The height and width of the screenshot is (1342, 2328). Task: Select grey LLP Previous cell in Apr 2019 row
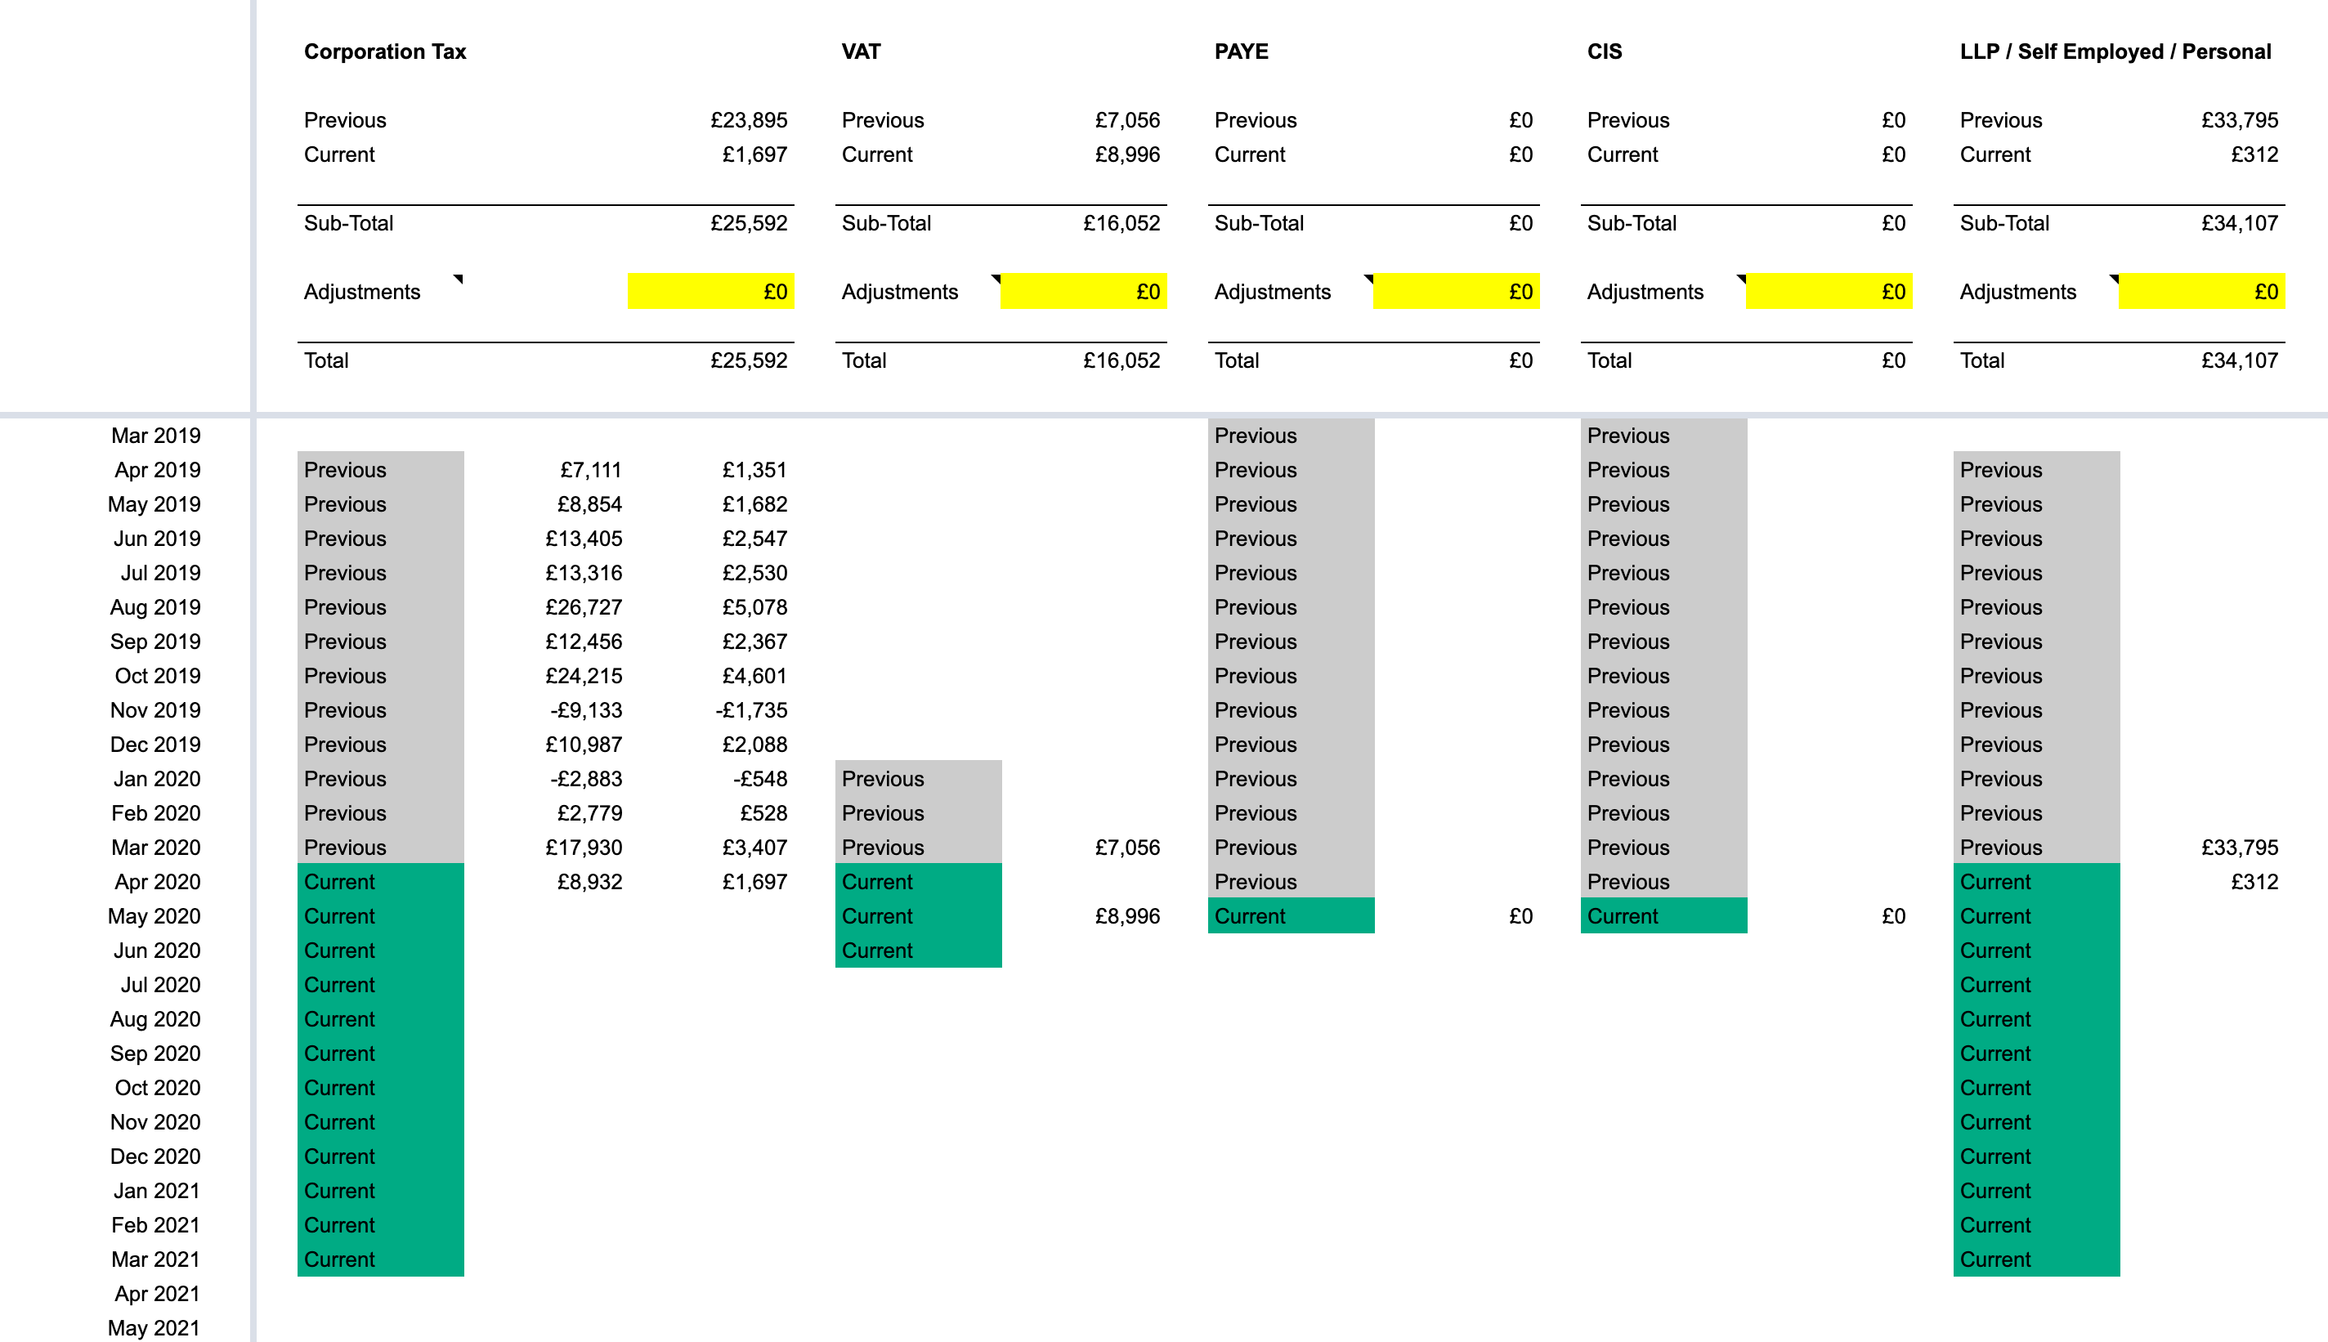(2036, 470)
